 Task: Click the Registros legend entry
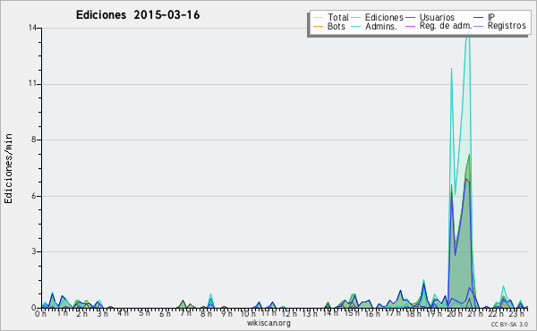click(x=500, y=26)
